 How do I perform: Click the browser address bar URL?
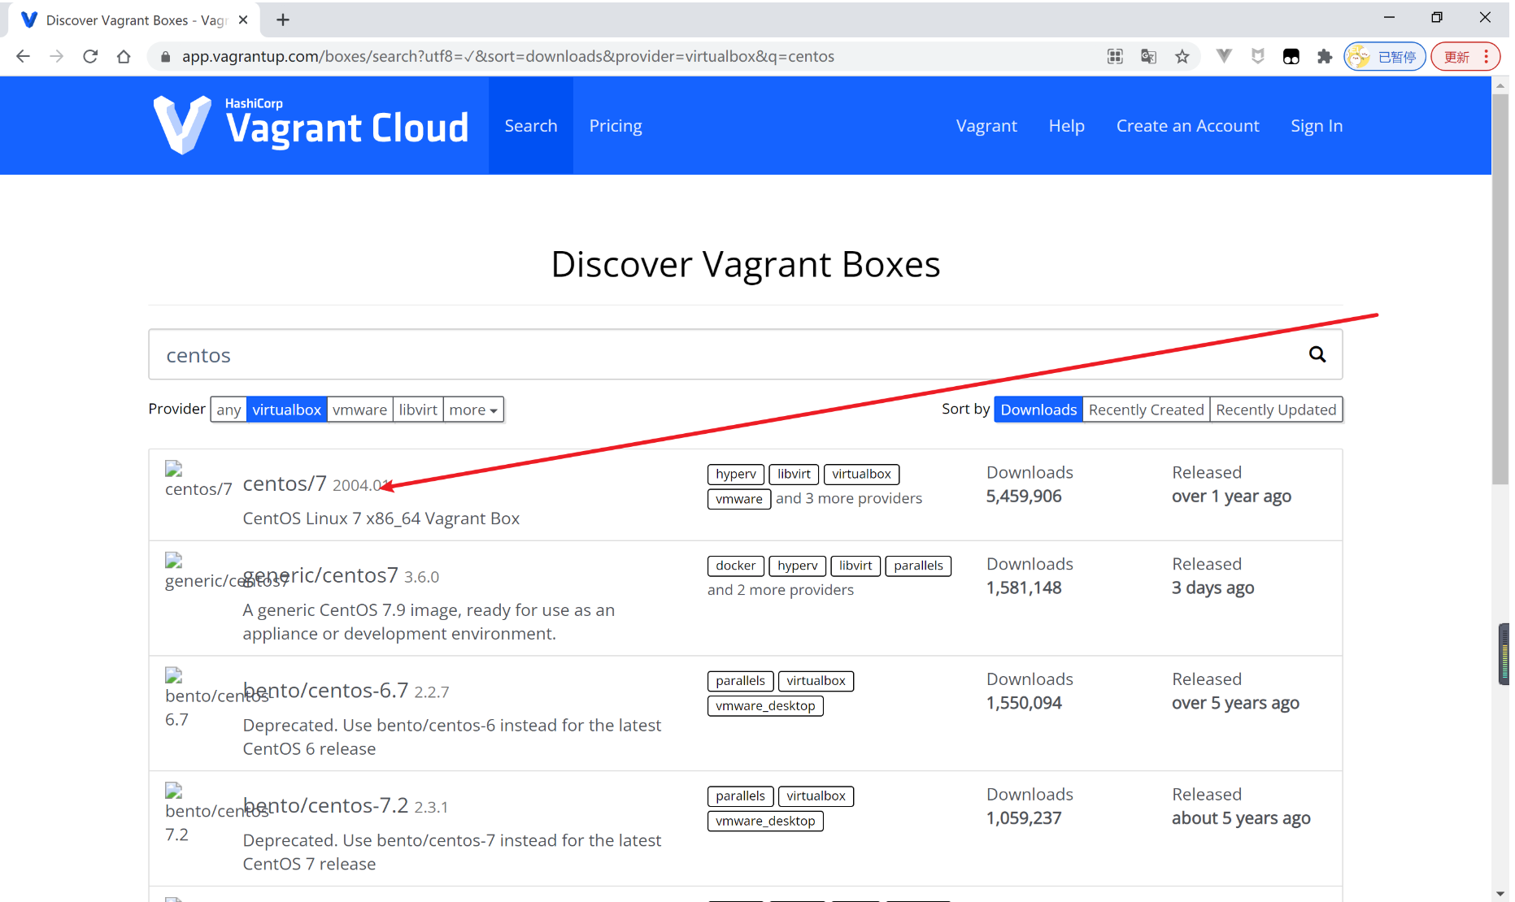coord(507,56)
